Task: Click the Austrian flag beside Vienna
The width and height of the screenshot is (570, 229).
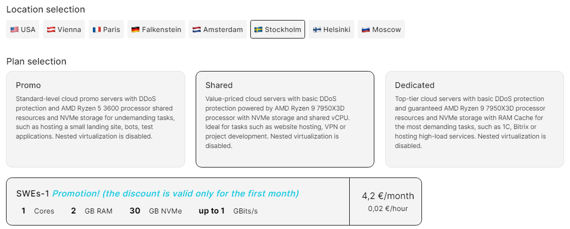Action: pyautogui.click(x=51, y=29)
